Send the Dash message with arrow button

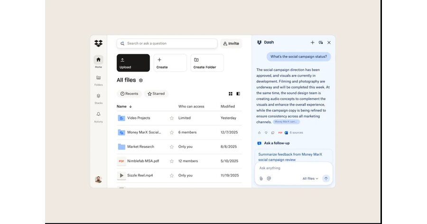click(x=326, y=179)
